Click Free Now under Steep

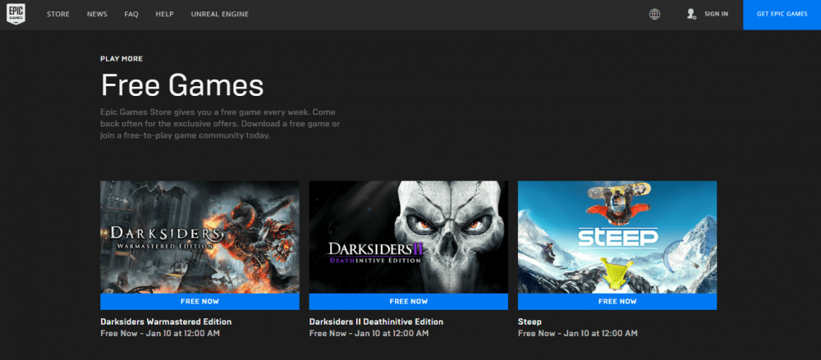point(617,302)
